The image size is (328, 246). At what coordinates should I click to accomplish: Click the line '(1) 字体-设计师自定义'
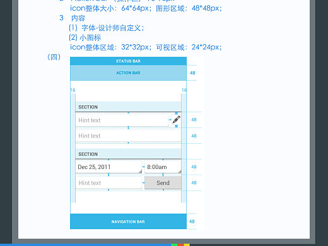click(x=107, y=28)
